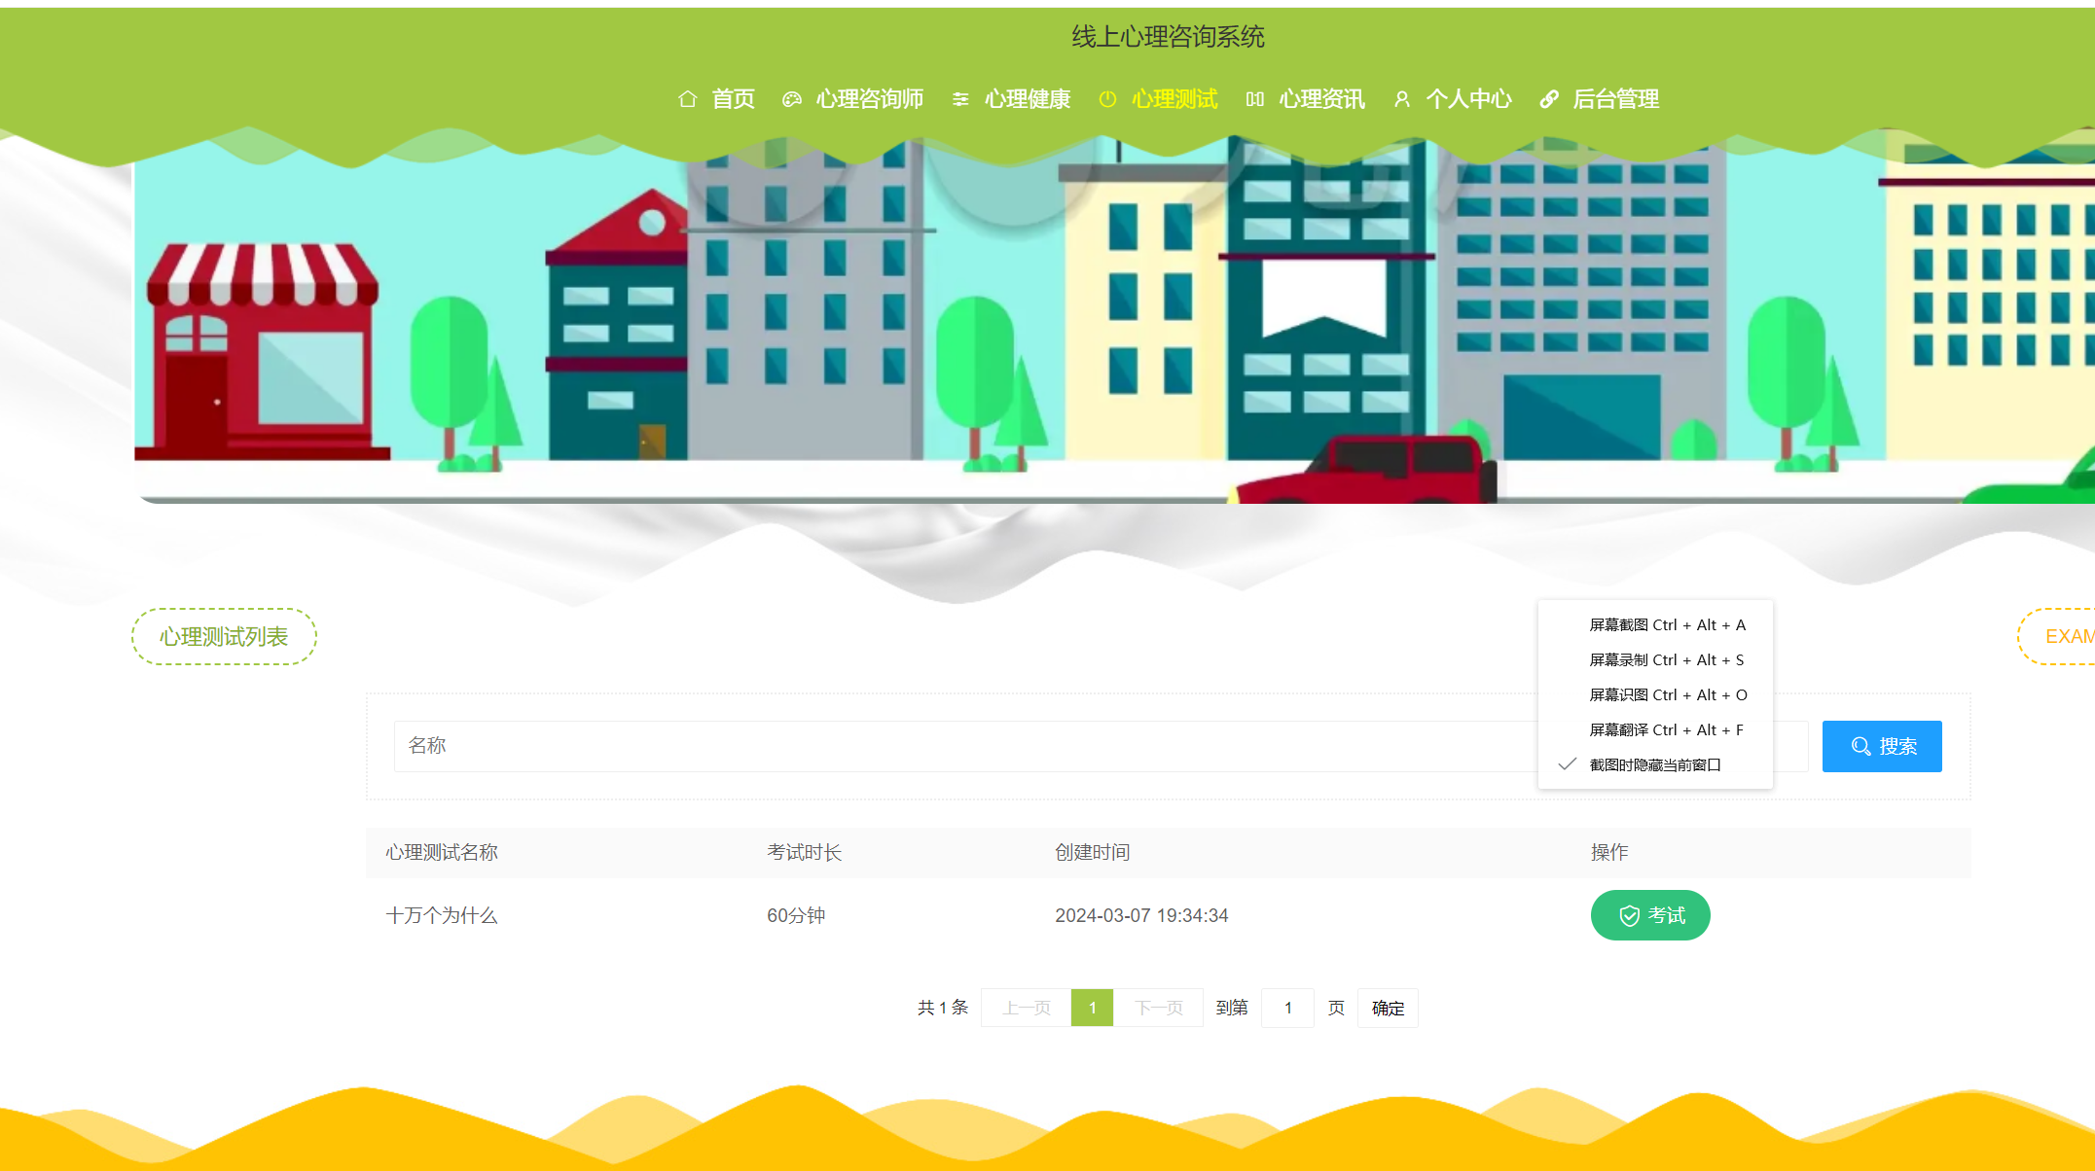The height and width of the screenshot is (1171, 2095).
Task: Click the book icon beside 心理资讯
Action: pyautogui.click(x=1255, y=99)
